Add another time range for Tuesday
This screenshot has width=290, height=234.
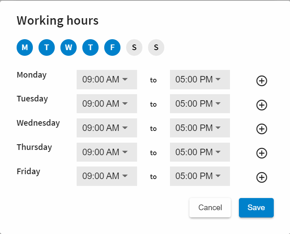point(262,105)
